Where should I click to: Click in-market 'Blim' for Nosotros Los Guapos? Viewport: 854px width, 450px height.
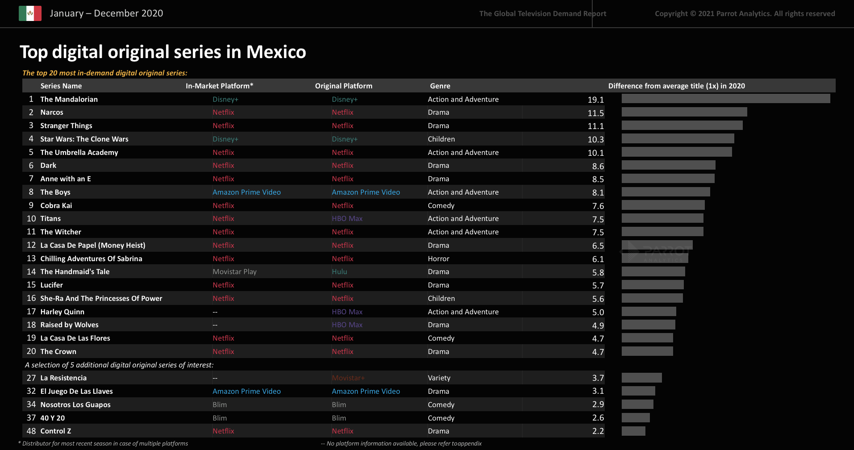point(220,404)
